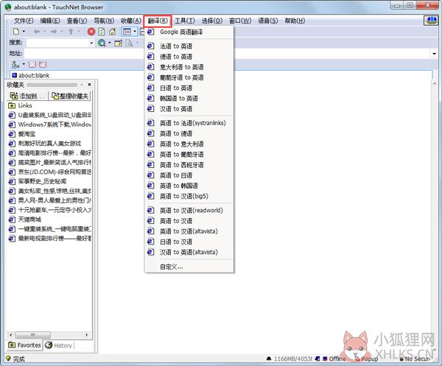
Task: Open the 文件(F) menu
Action: click(x=24, y=21)
